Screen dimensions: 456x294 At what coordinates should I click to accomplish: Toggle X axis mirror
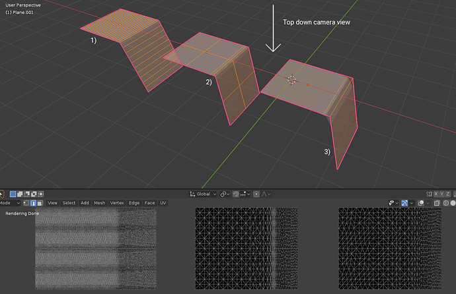pyautogui.click(x=436, y=194)
